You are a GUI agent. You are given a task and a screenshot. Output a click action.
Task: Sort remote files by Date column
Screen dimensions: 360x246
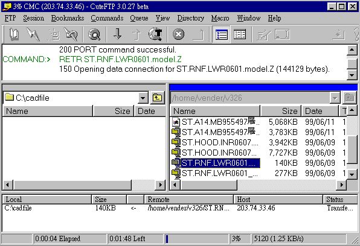(320, 111)
